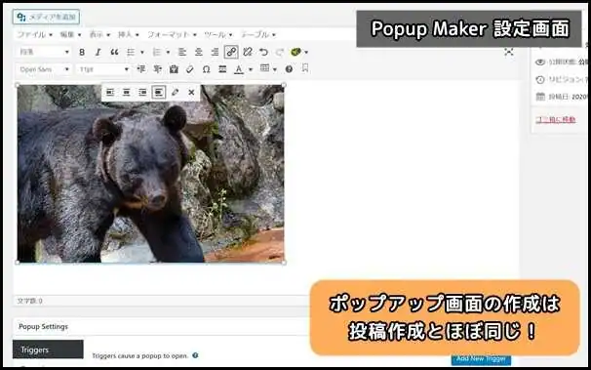This screenshot has height=370, width=591.
Task: Increase indent of the paragraph
Action: pos(157,69)
